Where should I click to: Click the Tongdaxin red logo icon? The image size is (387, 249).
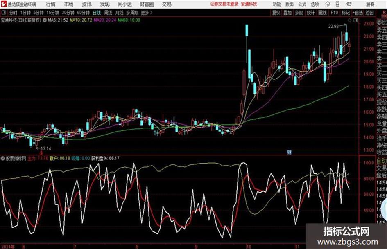tap(4, 4)
